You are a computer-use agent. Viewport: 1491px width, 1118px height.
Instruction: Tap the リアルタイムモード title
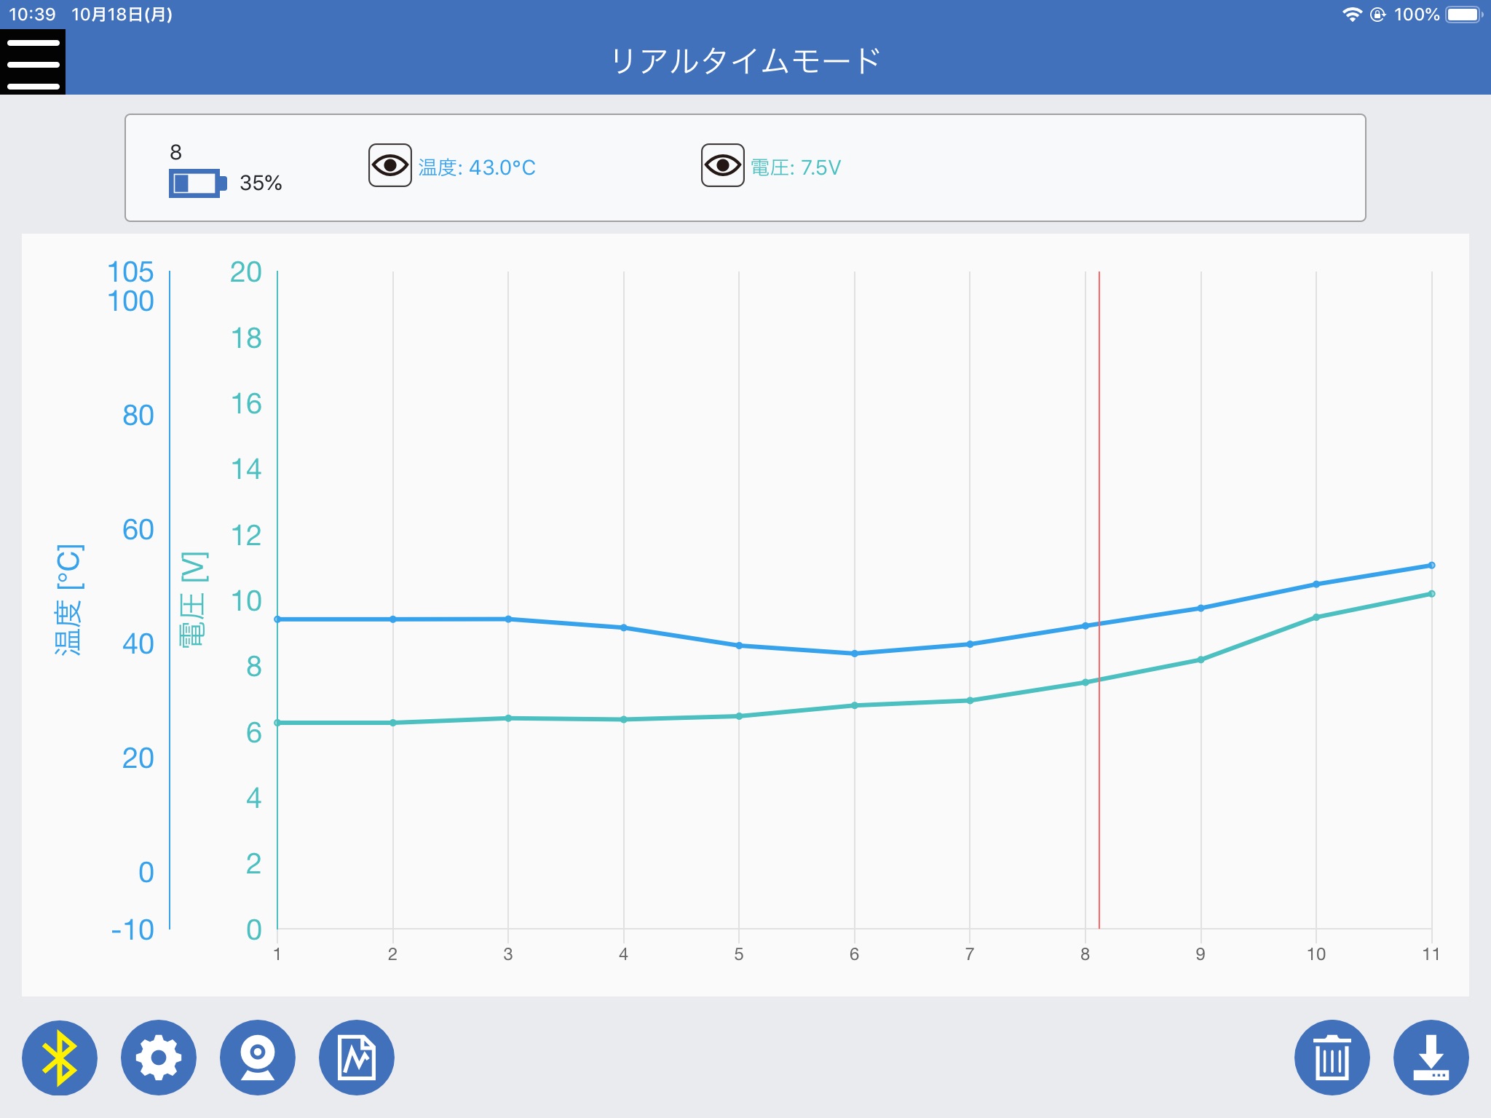745,61
